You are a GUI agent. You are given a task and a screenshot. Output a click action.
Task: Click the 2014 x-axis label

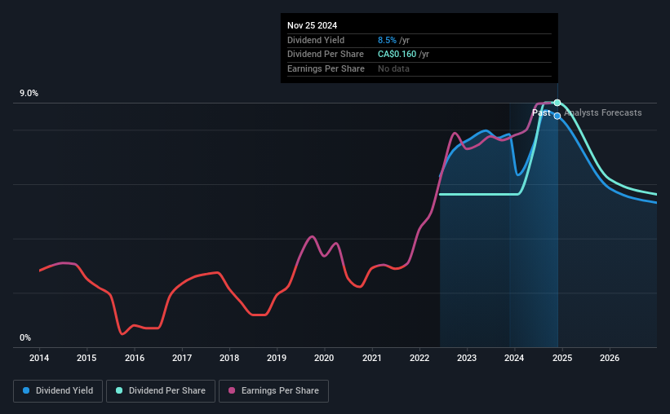click(x=39, y=358)
